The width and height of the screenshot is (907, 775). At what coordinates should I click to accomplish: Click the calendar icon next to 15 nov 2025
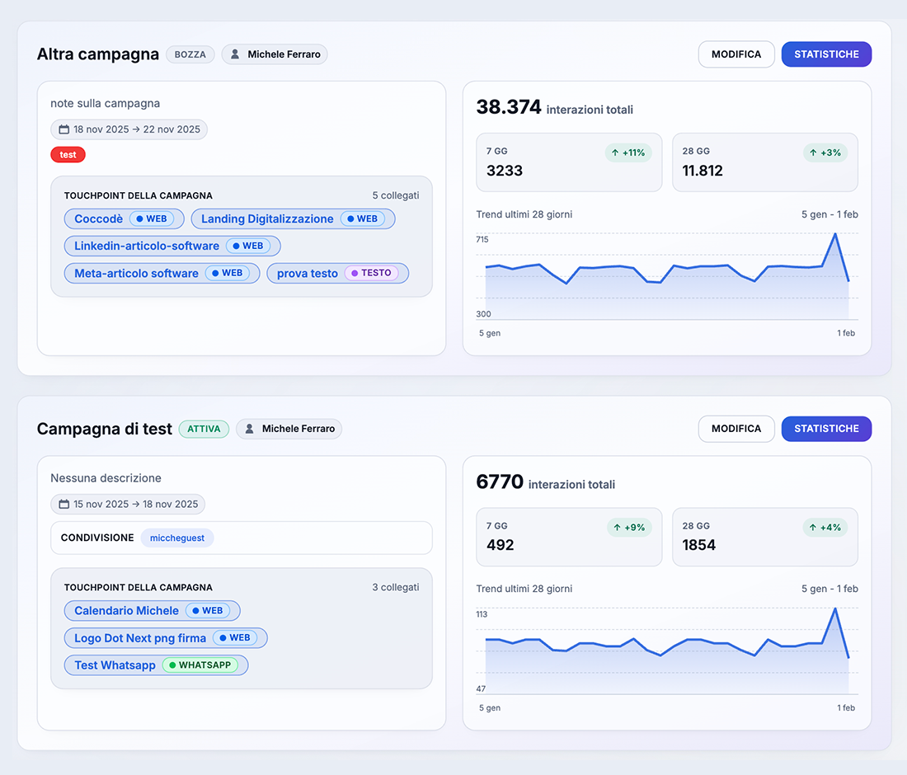63,504
